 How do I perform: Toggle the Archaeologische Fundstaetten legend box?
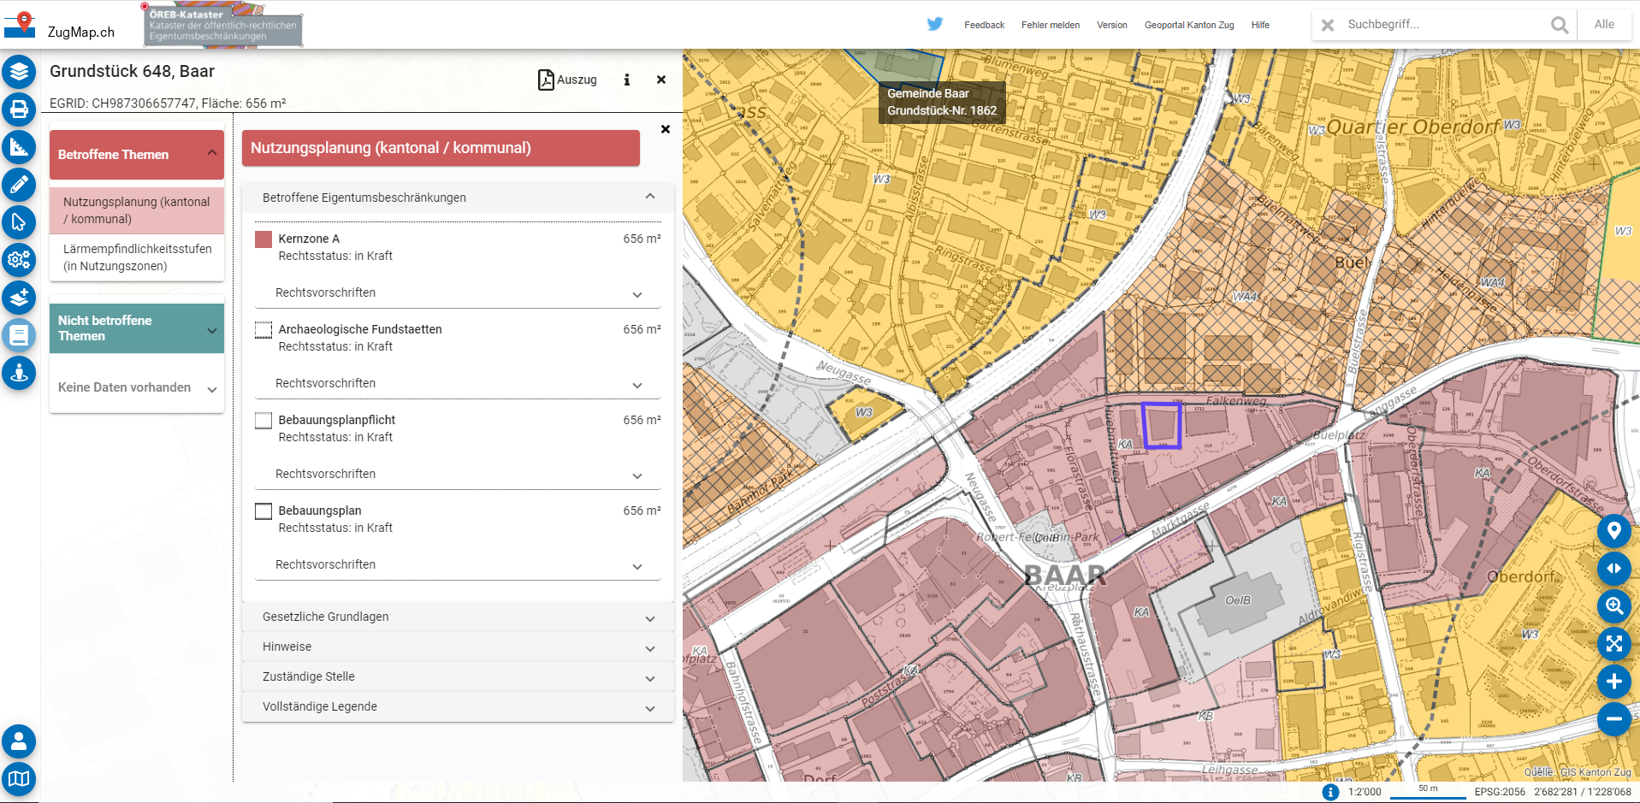[x=263, y=330]
